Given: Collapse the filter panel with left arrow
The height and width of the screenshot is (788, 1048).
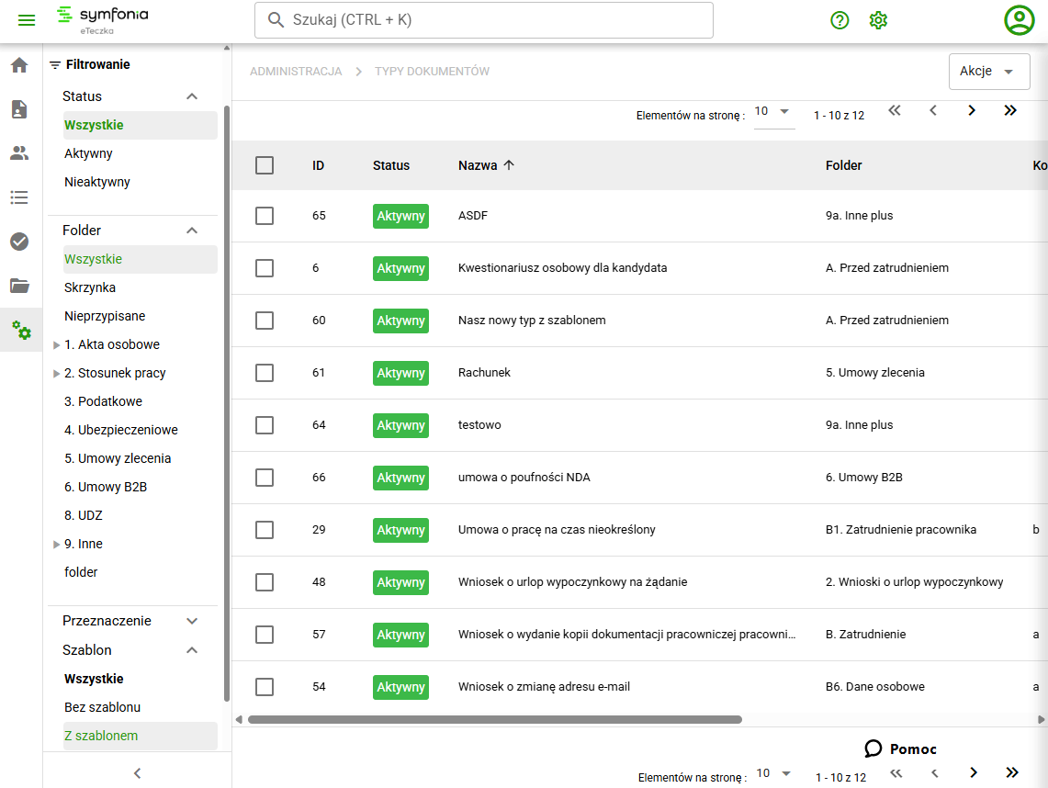Looking at the screenshot, I should click(x=137, y=773).
